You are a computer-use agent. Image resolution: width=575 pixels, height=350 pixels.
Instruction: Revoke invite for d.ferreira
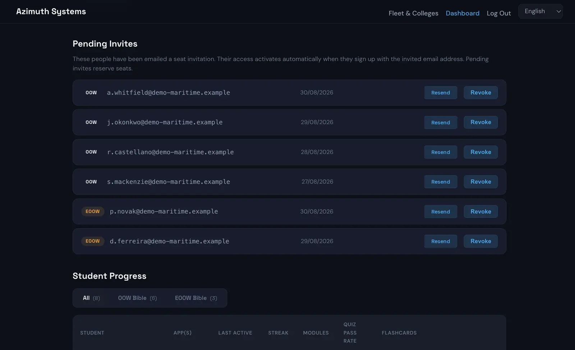pos(480,241)
